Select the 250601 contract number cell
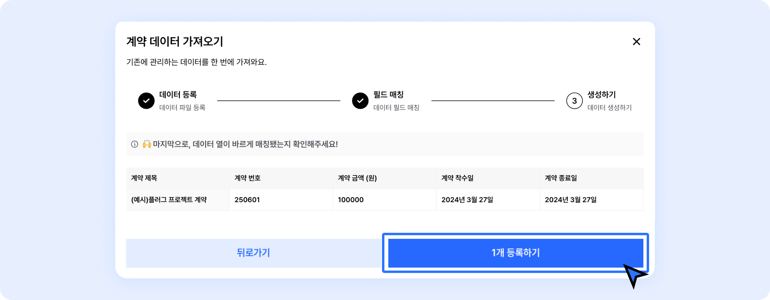The image size is (770, 300). point(247,200)
